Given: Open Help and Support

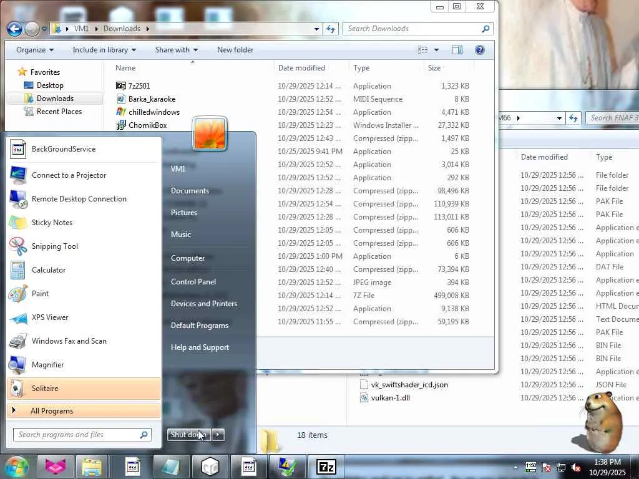Looking at the screenshot, I should click(x=200, y=347).
